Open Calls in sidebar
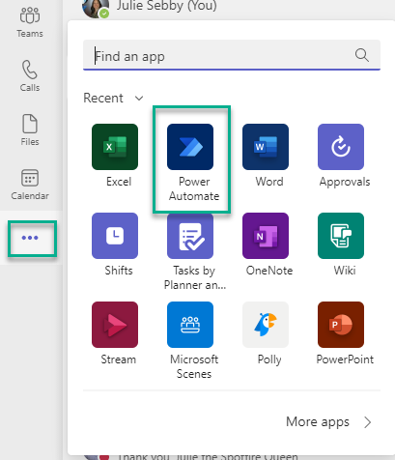 [30, 75]
